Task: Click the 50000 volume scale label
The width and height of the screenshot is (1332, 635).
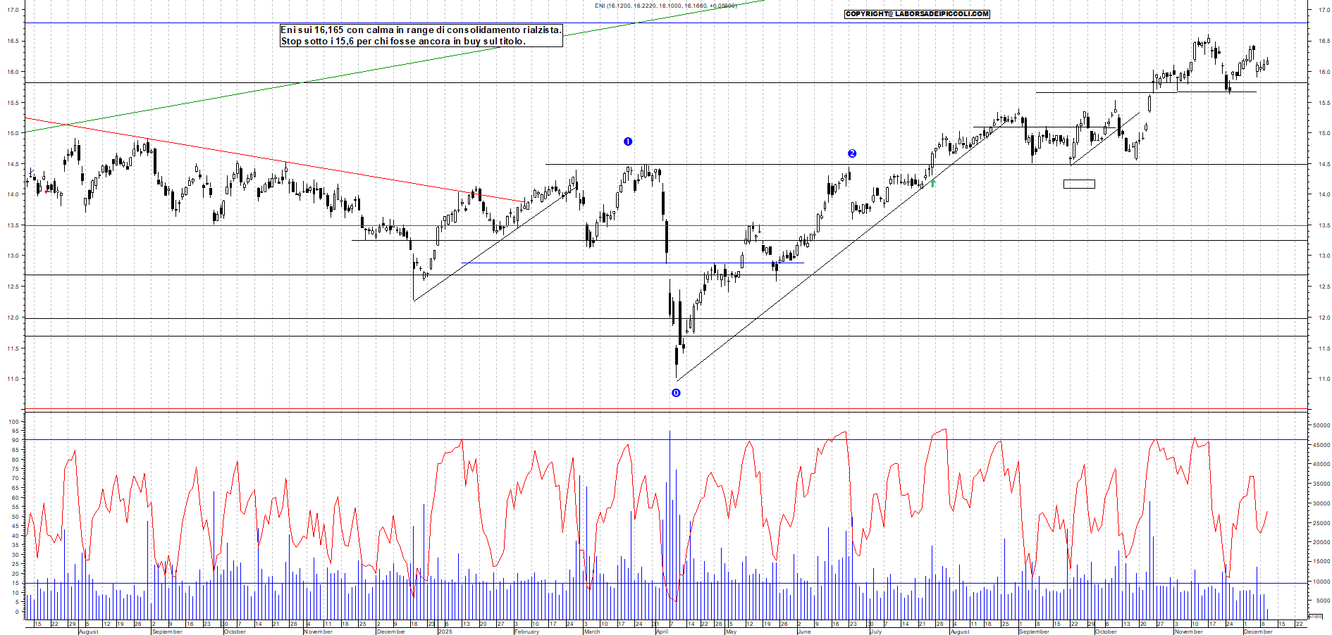Action: click(x=1321, y=425)
